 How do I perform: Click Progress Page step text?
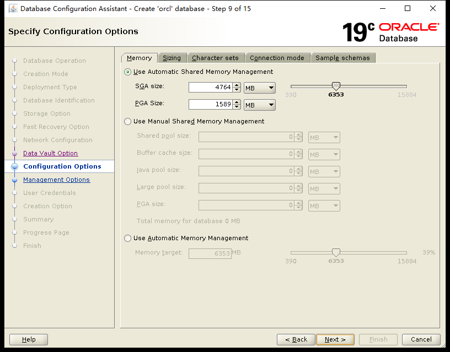pos(46,232)
